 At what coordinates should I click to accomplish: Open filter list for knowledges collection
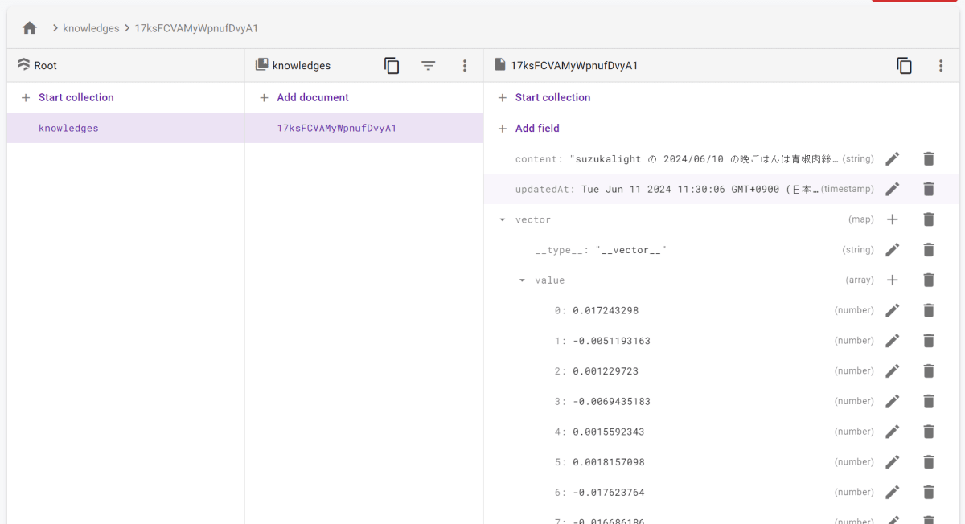click(x=429, y=66)
